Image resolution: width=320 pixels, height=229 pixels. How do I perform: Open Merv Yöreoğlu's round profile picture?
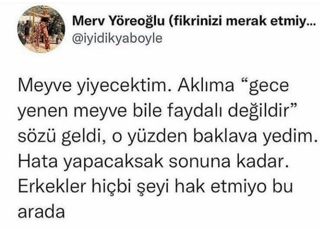[41, 29]
